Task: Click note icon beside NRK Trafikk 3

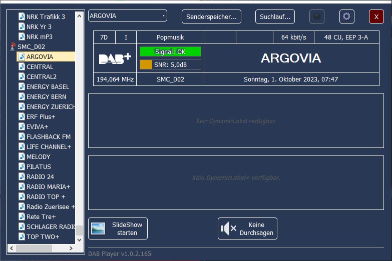Action: tap(22, 16)
